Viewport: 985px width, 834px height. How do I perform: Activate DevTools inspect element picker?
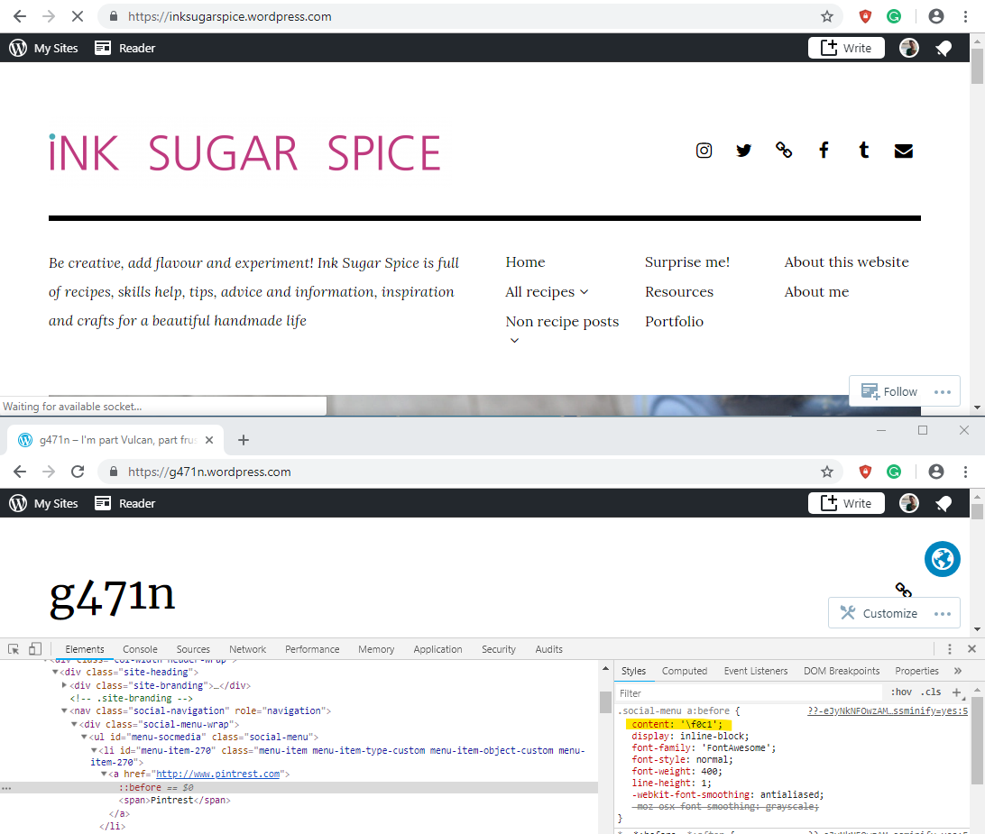point(14,649)
